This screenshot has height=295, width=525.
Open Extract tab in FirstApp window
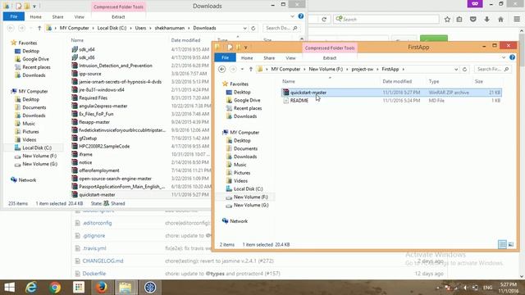[330, 58]
